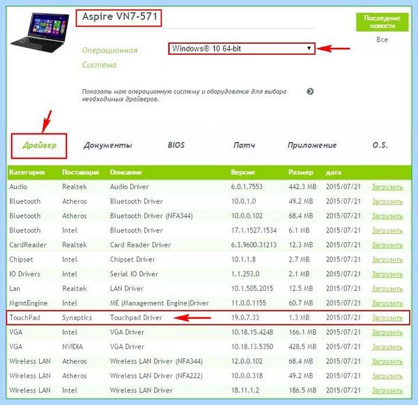418x405 pixels.
Task: Select the MgmtEngine category cell
Action: pyautogui.click(x=29, y=303)
